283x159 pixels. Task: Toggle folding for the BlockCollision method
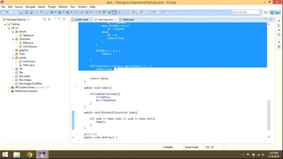(76, 113)
